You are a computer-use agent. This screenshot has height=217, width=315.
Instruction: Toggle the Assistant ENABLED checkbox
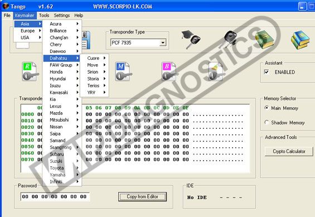266,72
